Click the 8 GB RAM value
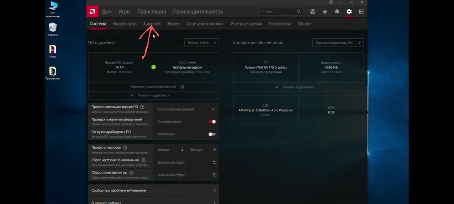The image size is (454, 204). click(331, 112)
